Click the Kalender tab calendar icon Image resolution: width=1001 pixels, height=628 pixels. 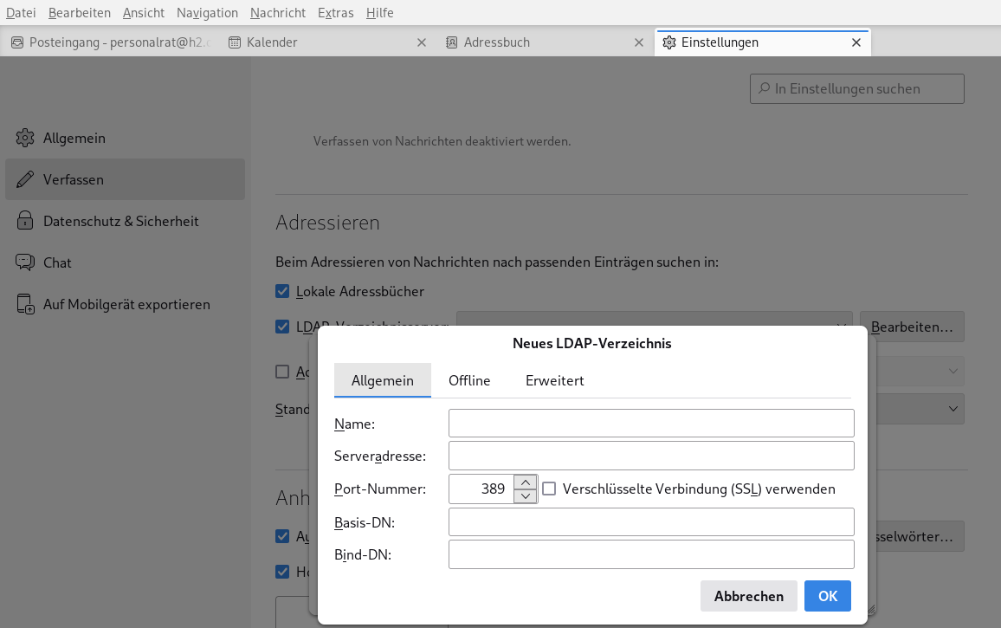coord(234,42)
